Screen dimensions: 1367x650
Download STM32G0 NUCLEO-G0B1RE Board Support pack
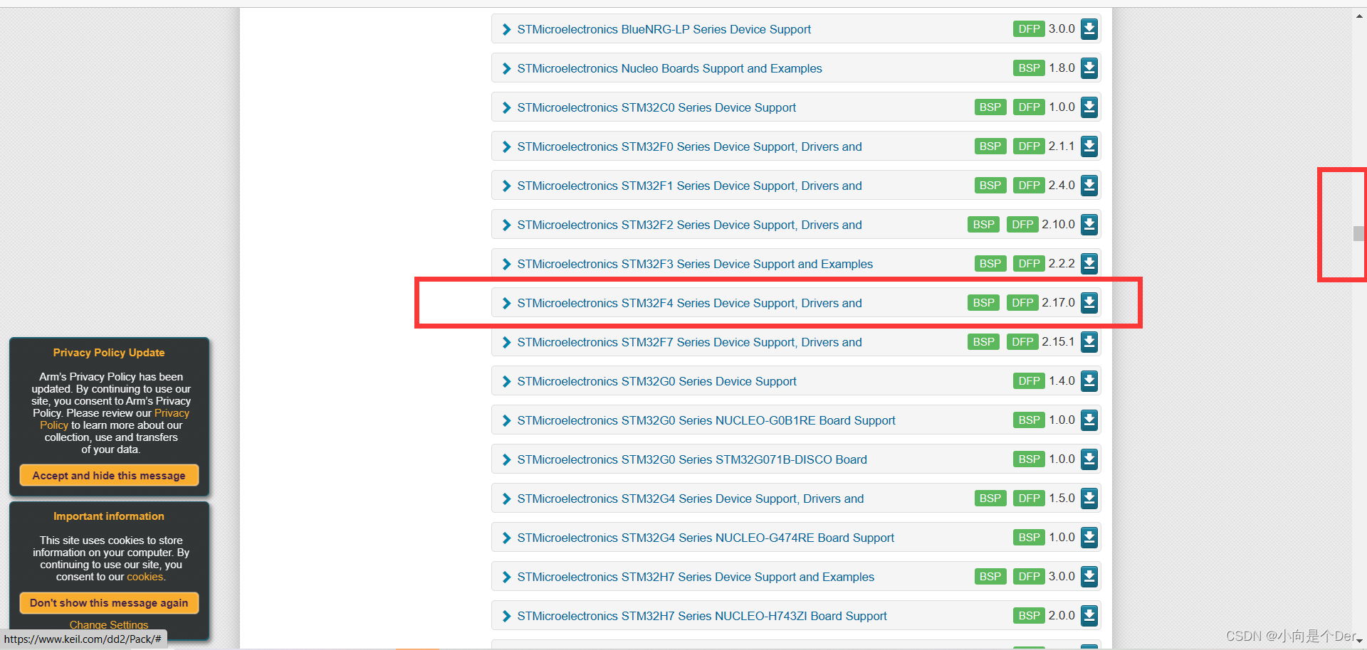[1089, 420]
